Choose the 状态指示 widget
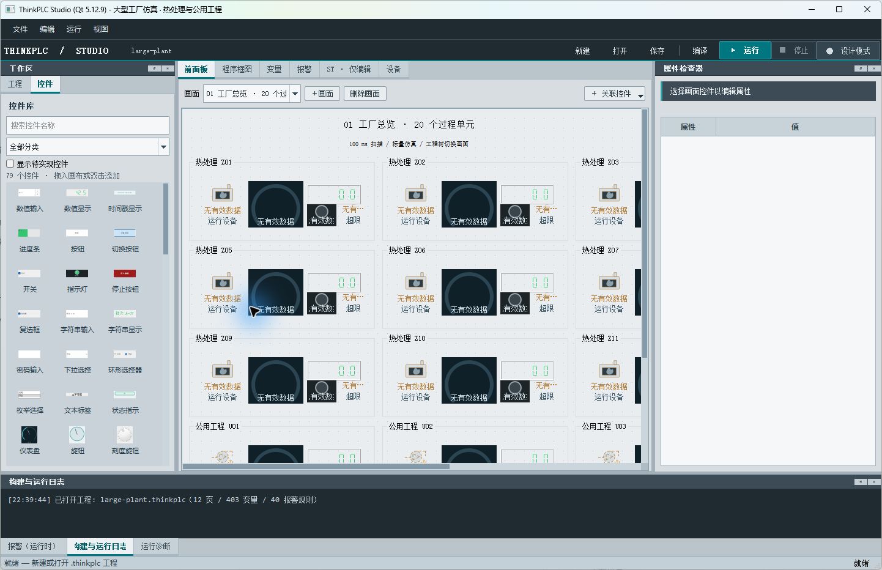882x570 pixels. [125, 402]
